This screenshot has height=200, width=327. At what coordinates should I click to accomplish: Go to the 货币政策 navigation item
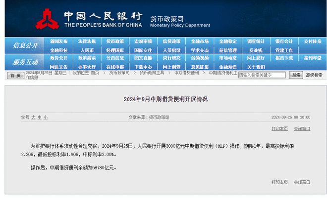[x=115, y=41]
